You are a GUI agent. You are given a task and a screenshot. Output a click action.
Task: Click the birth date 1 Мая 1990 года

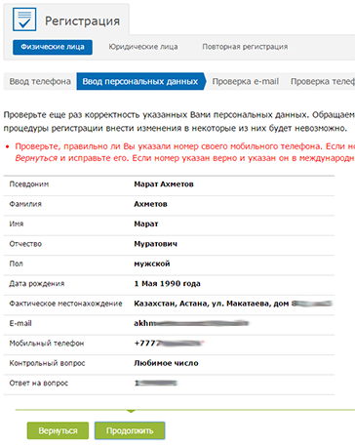click(167, 284)
